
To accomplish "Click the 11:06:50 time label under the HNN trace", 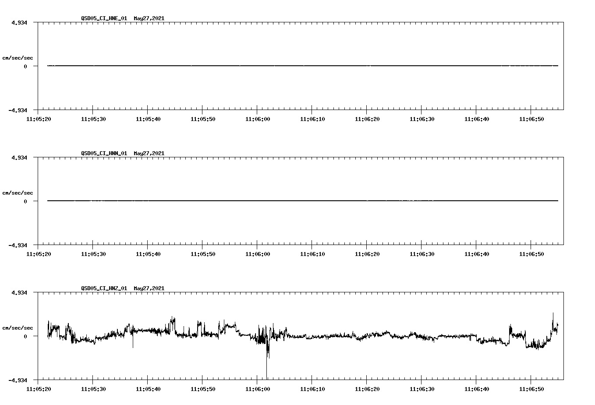I will [531, 253].
